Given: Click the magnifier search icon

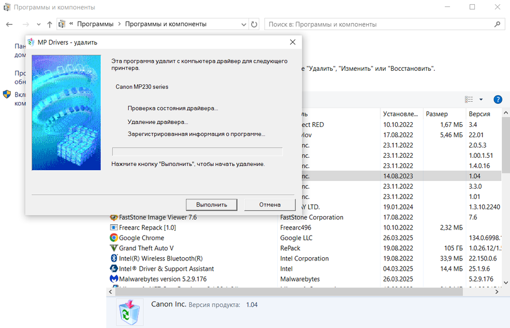Looking at the screenshot, I should coord(498,24).
